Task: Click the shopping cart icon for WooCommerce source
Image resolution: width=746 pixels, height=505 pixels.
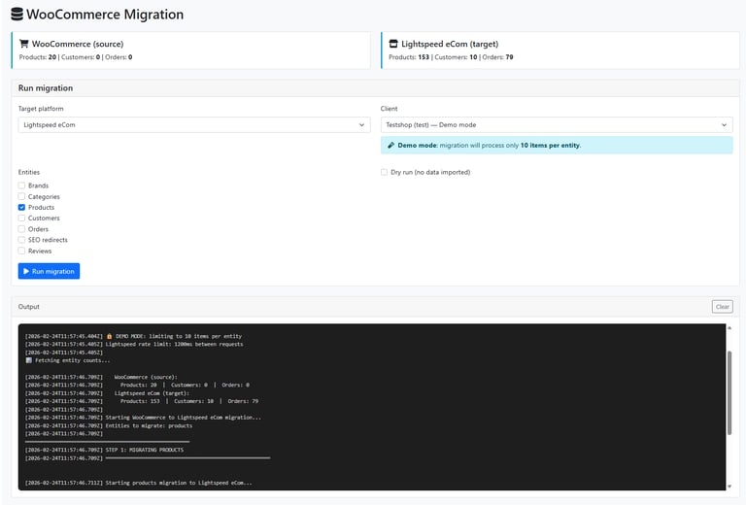Action: tap(24, 44)
